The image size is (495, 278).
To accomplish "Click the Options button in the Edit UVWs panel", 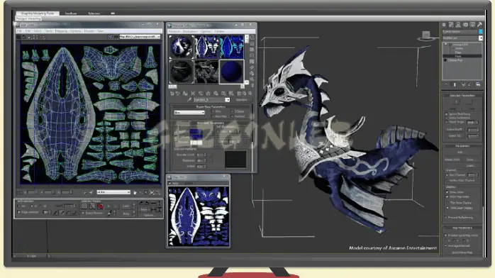I will pyautogui.click(x=150, y=215).
